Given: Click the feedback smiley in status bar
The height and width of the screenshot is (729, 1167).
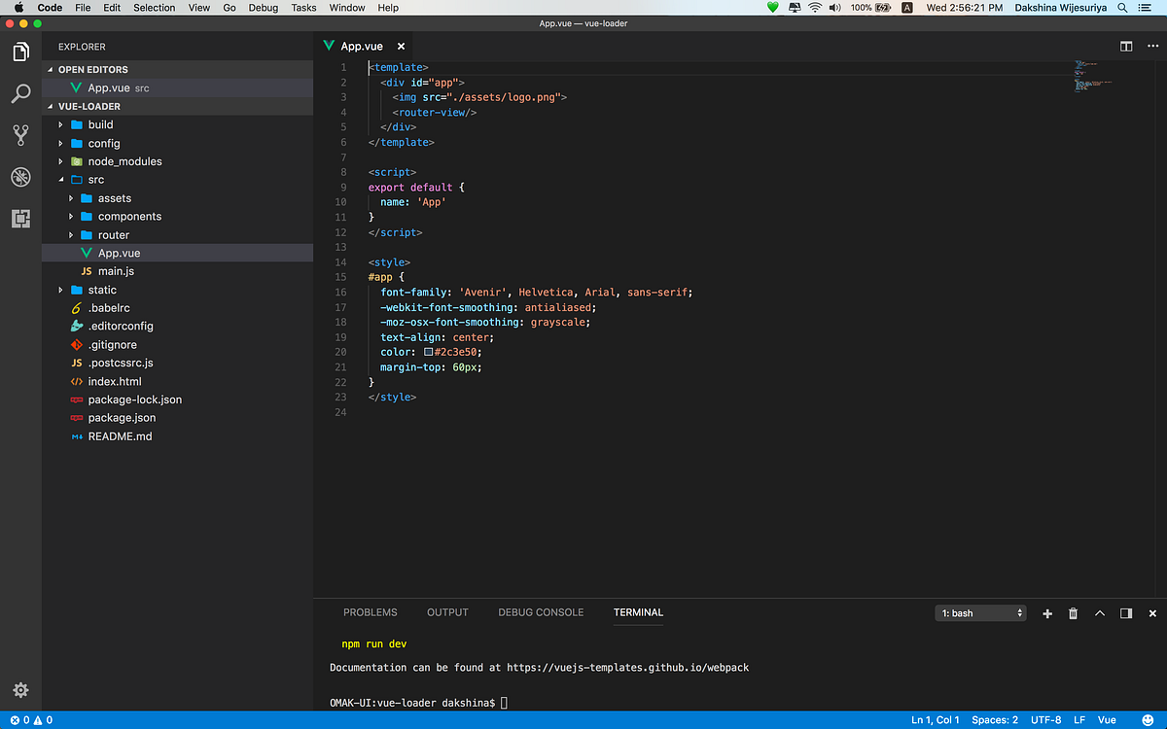Looking at the screenshot, I should coord(1149,720).
